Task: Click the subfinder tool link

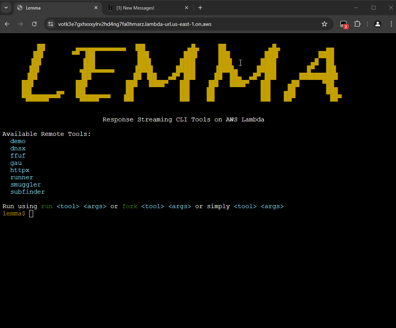Action: click(x=27, y=192)
